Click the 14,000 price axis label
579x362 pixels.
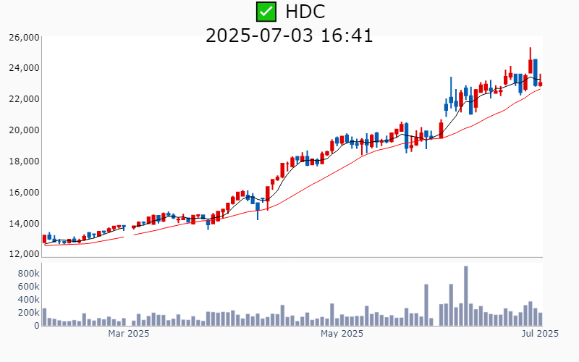pos(24,224)
